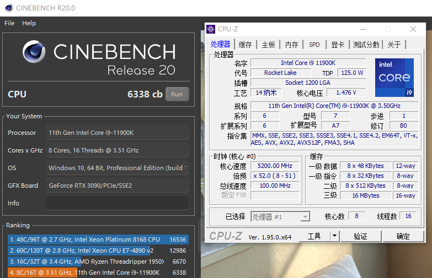Click the CPU-Z title bar icon
The height and width of the screenshot is (278, 432).
[x=211, y=29]
